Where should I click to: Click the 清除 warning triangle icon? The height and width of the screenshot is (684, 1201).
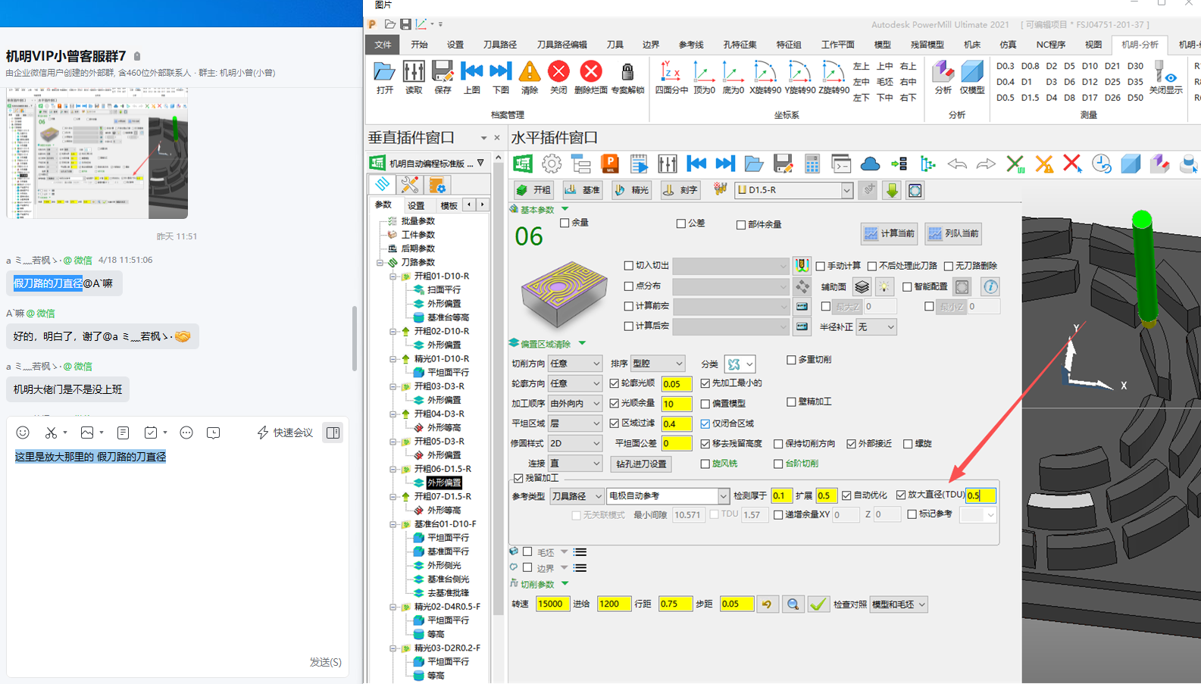tap(530, 73)
